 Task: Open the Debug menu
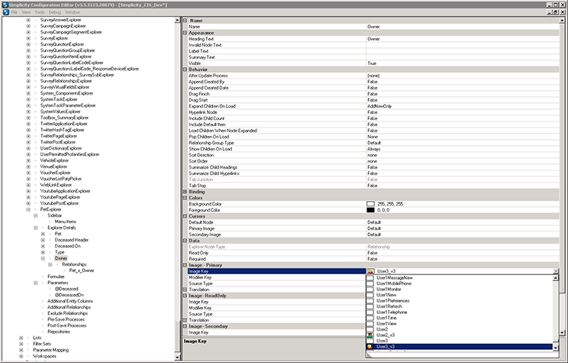(55, 12)
